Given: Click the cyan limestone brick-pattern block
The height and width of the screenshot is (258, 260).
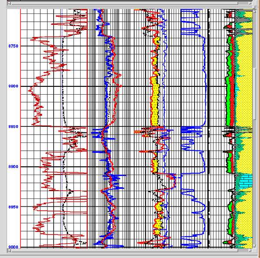Looking at the screenshot, I should (244, 181).
